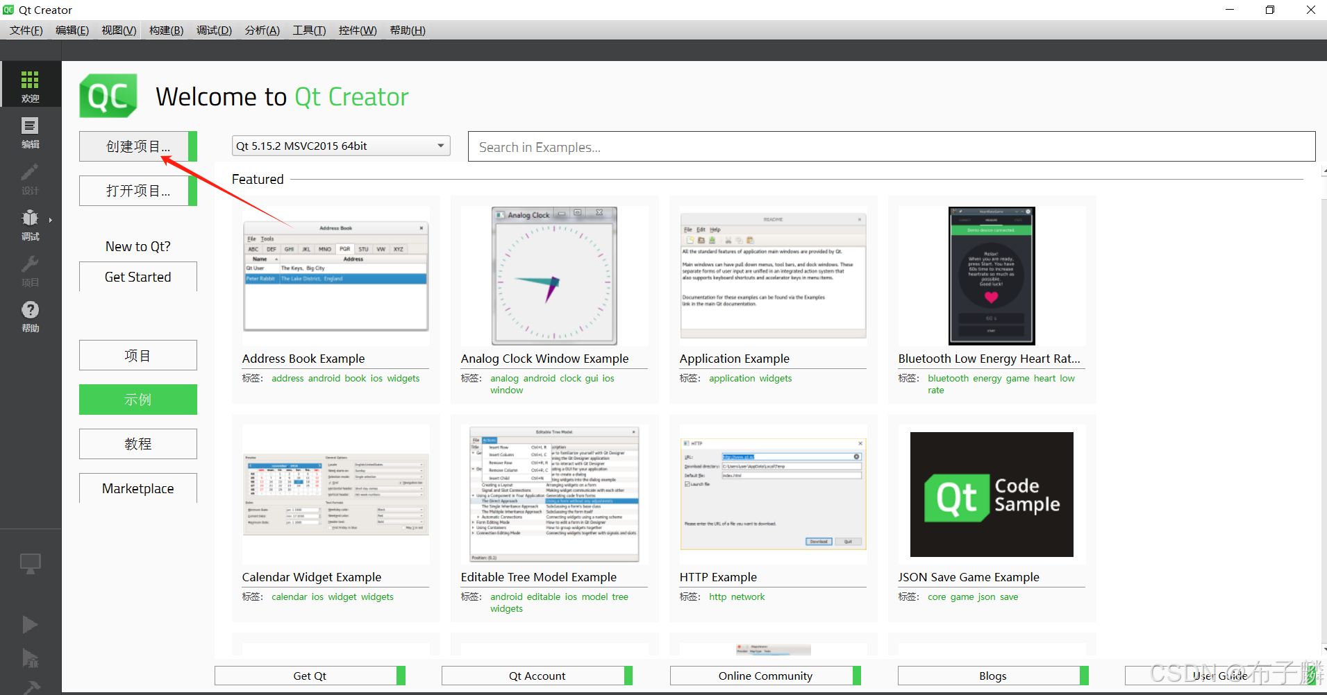This screenshot has height=695, width=1327.
Task: Click the Qt Account link button
Action: (x=537, y=676)
